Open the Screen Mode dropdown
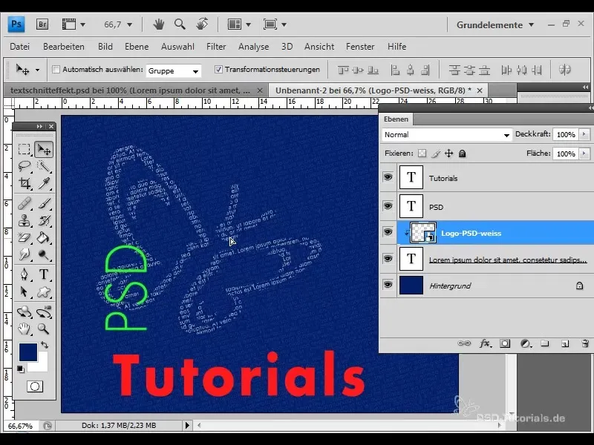This screenshot has width=594, height=445. (x=275, y=24)
